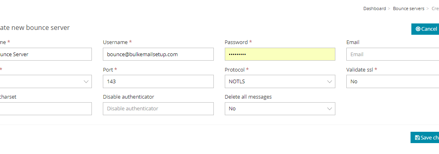The image size is (439, 154).
Task: Click the chevron on the leftmost partially visible select
Action: click(86, 82)
